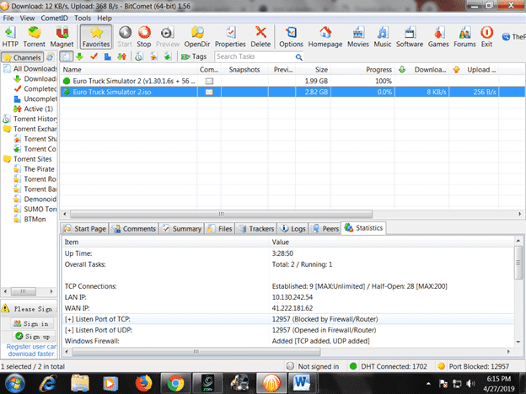The image size is (526, 394).
Task: Go to Homepage from toolbar
Action: click(x=325, y=37)
